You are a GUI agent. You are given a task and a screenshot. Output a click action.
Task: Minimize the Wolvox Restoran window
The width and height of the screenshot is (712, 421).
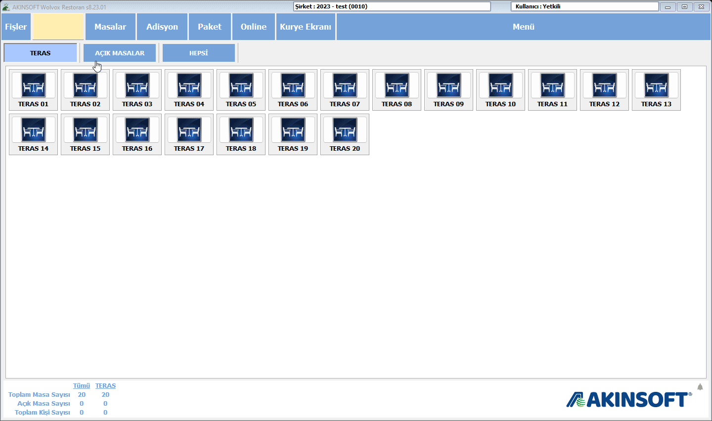(x=667, y=7)
